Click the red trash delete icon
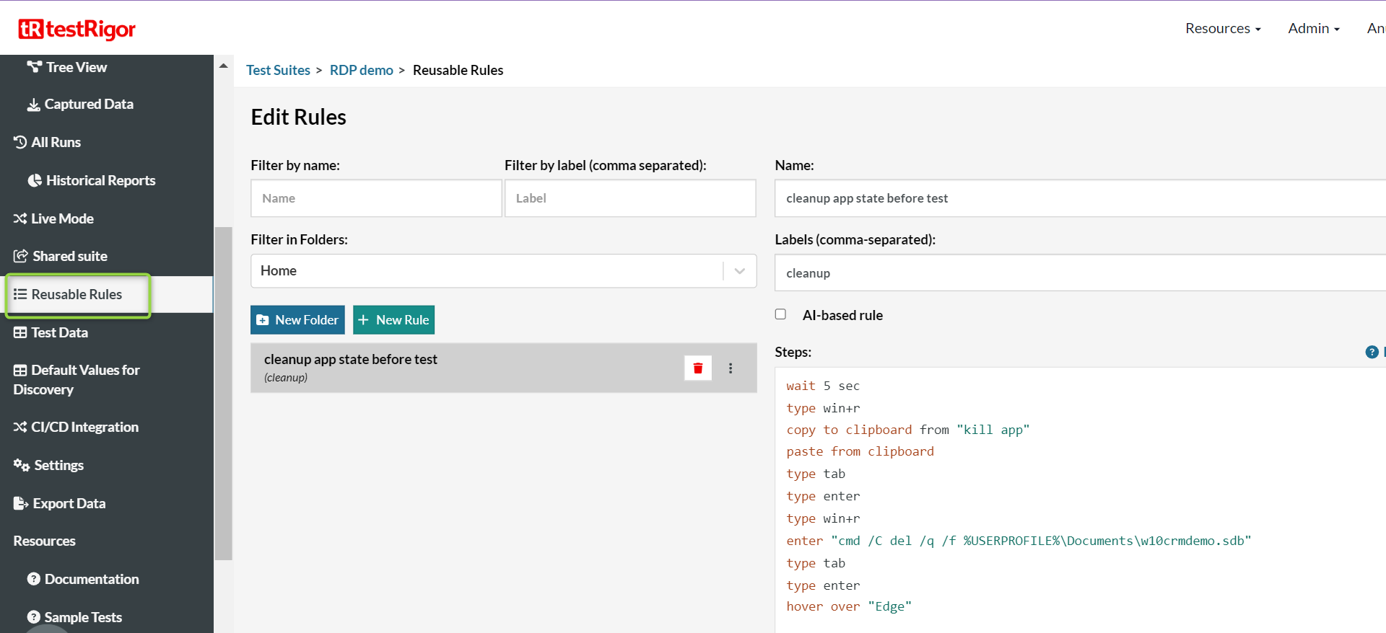This screenshot has height=633, width=1386. pos(697,368)
